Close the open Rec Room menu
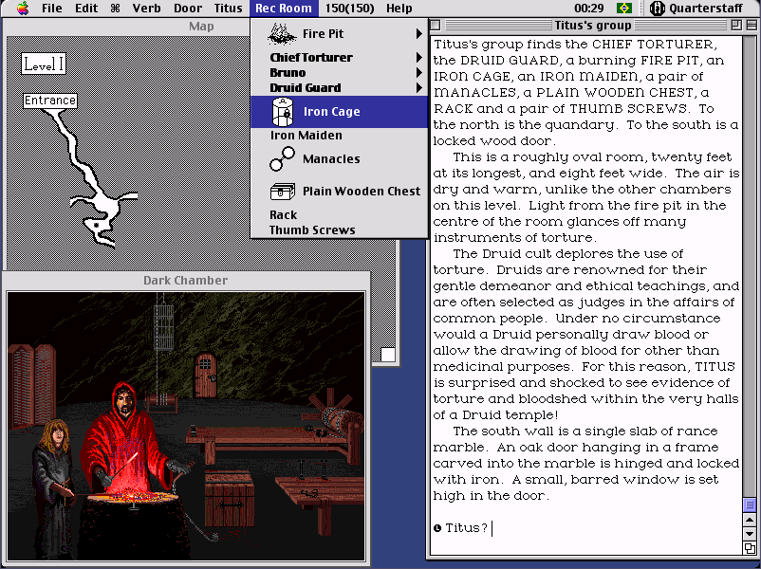The image size is (761, 569). pos(284,9)
